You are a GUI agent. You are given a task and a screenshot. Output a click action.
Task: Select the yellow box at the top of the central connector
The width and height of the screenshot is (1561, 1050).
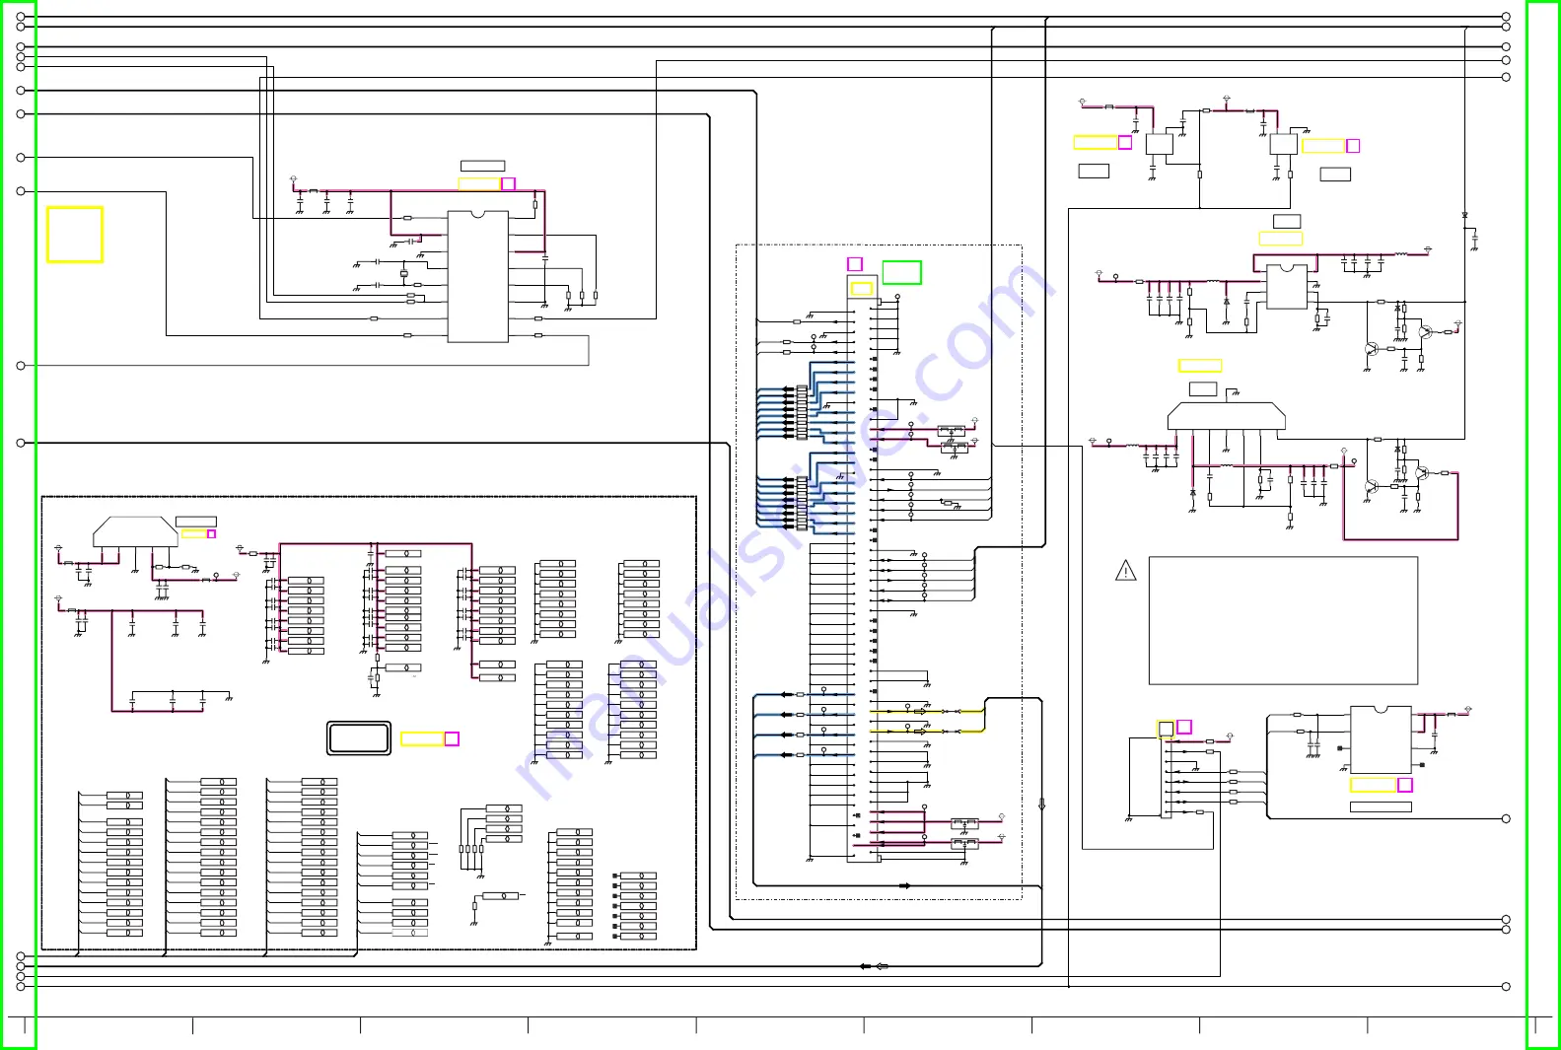click(x=862, y=289)
